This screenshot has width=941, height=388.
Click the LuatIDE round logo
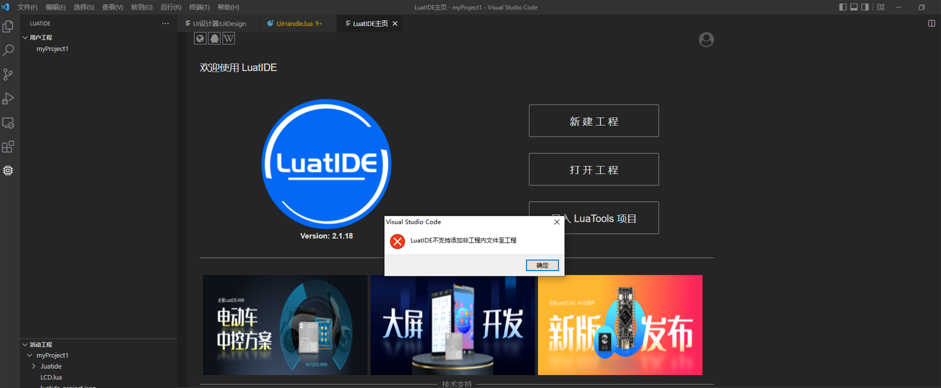327,164
